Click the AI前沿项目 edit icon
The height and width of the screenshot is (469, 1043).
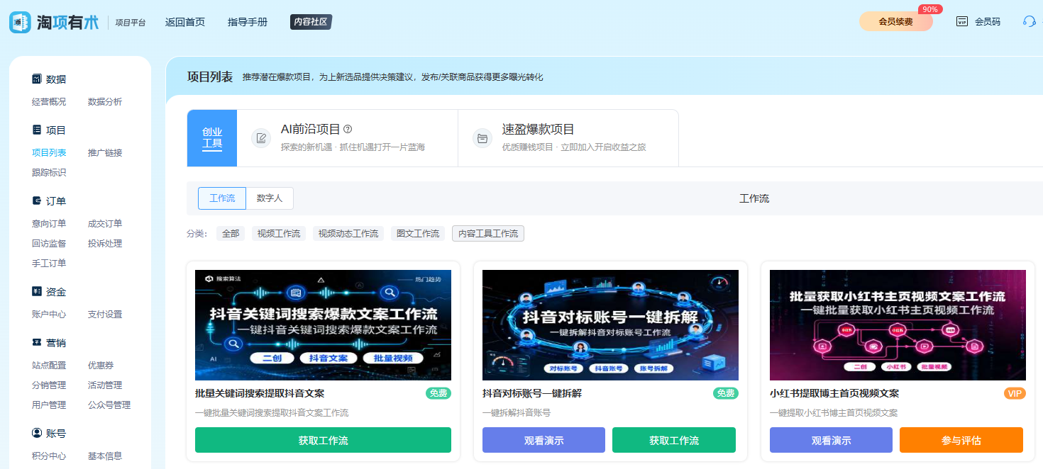(261, 138)
